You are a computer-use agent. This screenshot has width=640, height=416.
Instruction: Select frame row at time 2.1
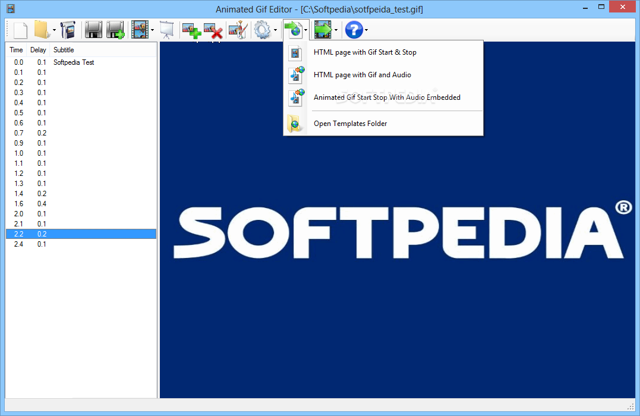(x=81, y=223)
